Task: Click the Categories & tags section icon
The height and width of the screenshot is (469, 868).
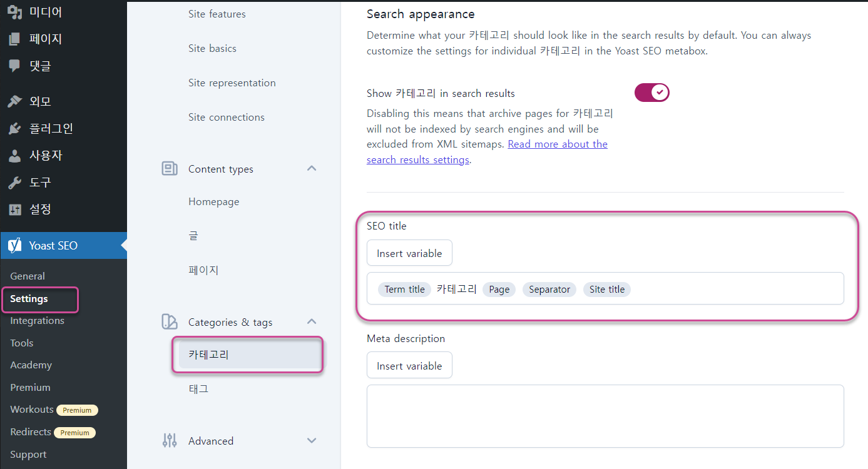Action: click(169, 321)
